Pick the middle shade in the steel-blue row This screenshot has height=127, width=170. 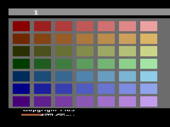pos(85,76)
